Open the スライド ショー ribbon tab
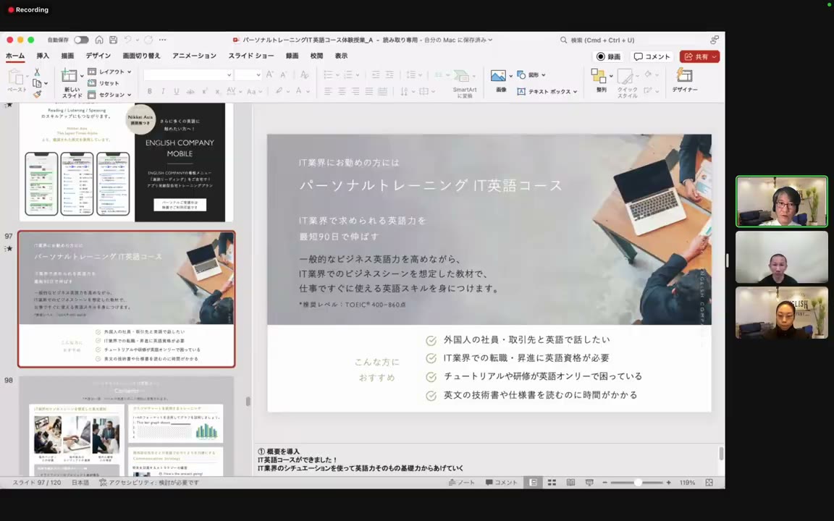The height and width of the screenshot is (521, 834). click(x=251, y=56)
